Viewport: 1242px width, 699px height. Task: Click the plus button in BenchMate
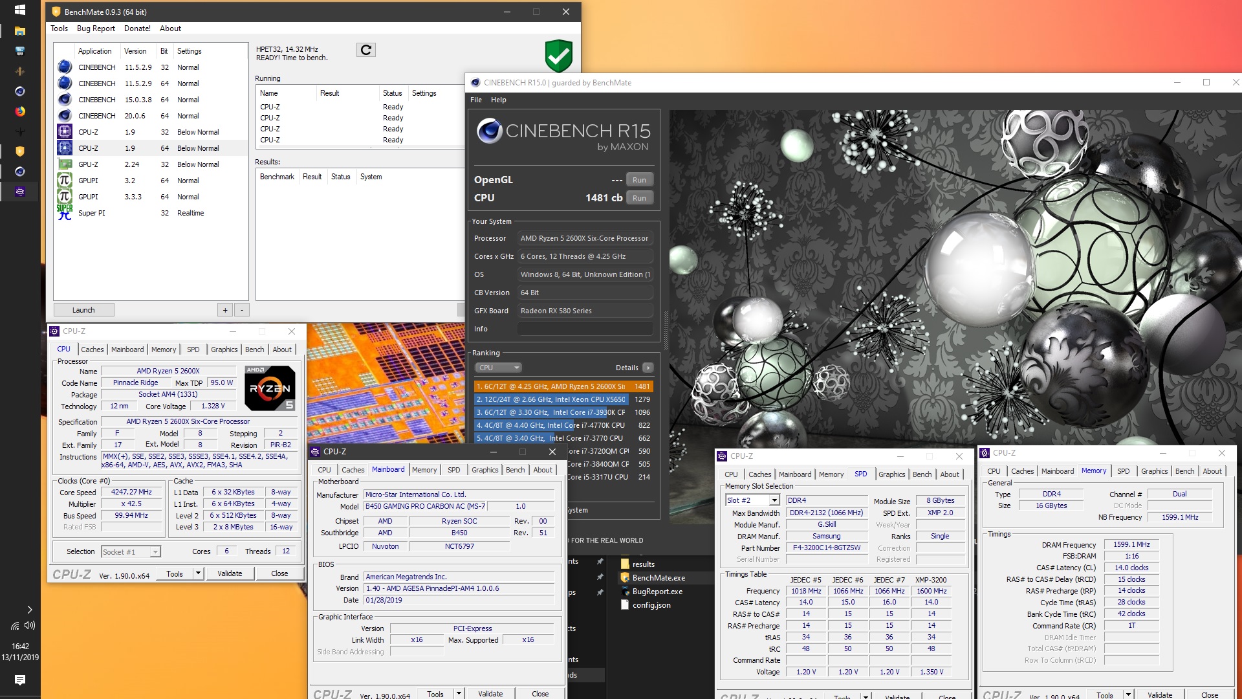(x=225, y=310)
